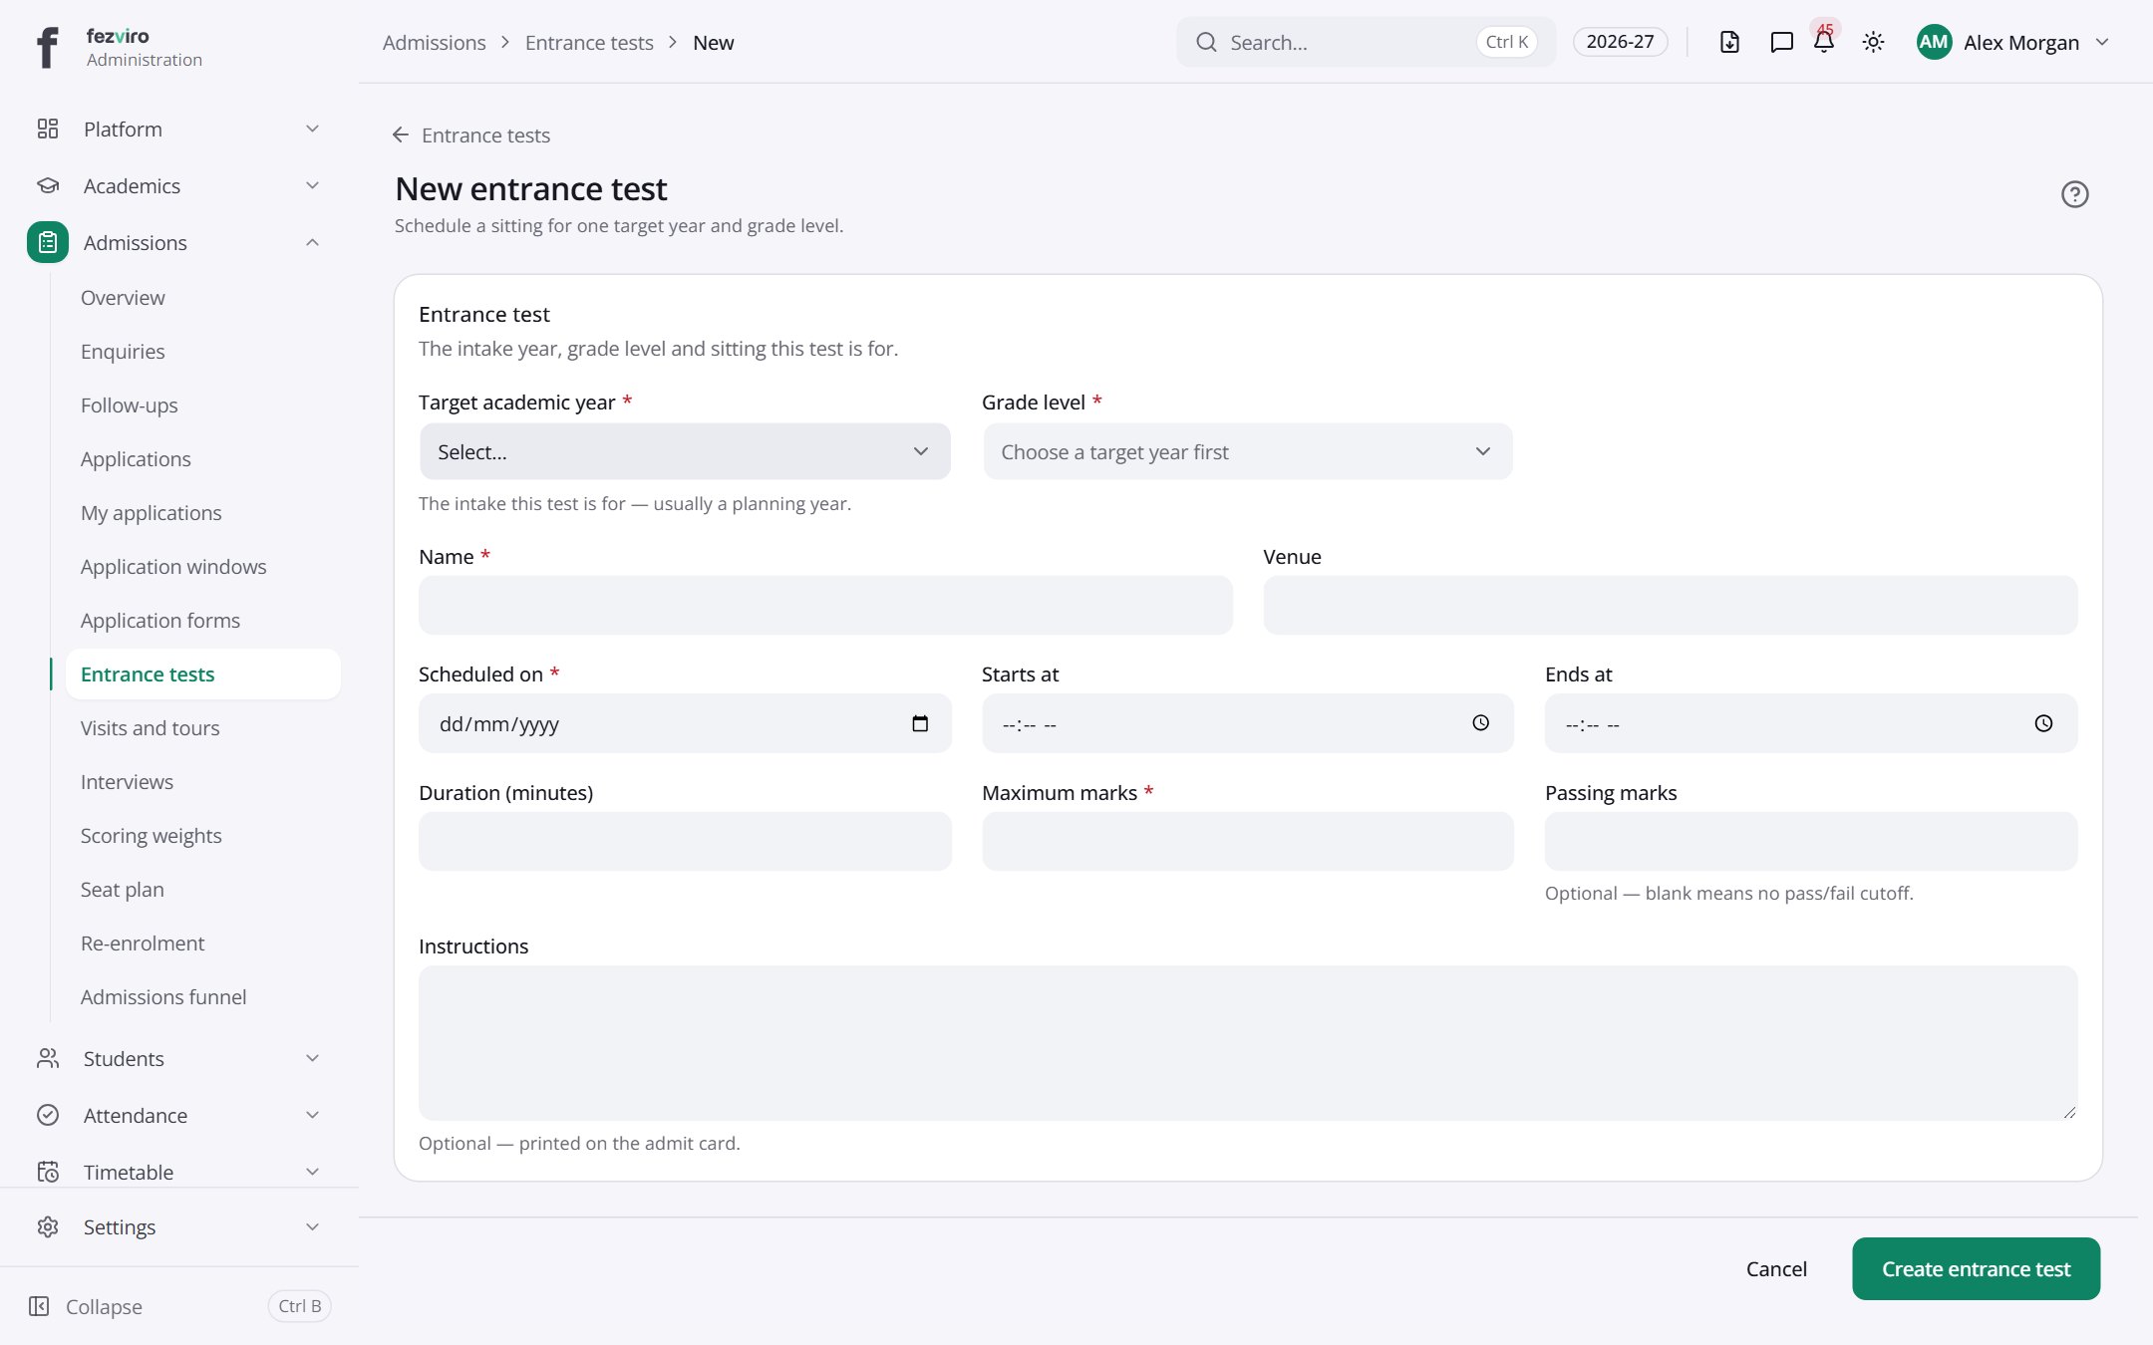Select Seat plan in sidebar
This screenshot has height=1345, width=2153.
point(122,890)
